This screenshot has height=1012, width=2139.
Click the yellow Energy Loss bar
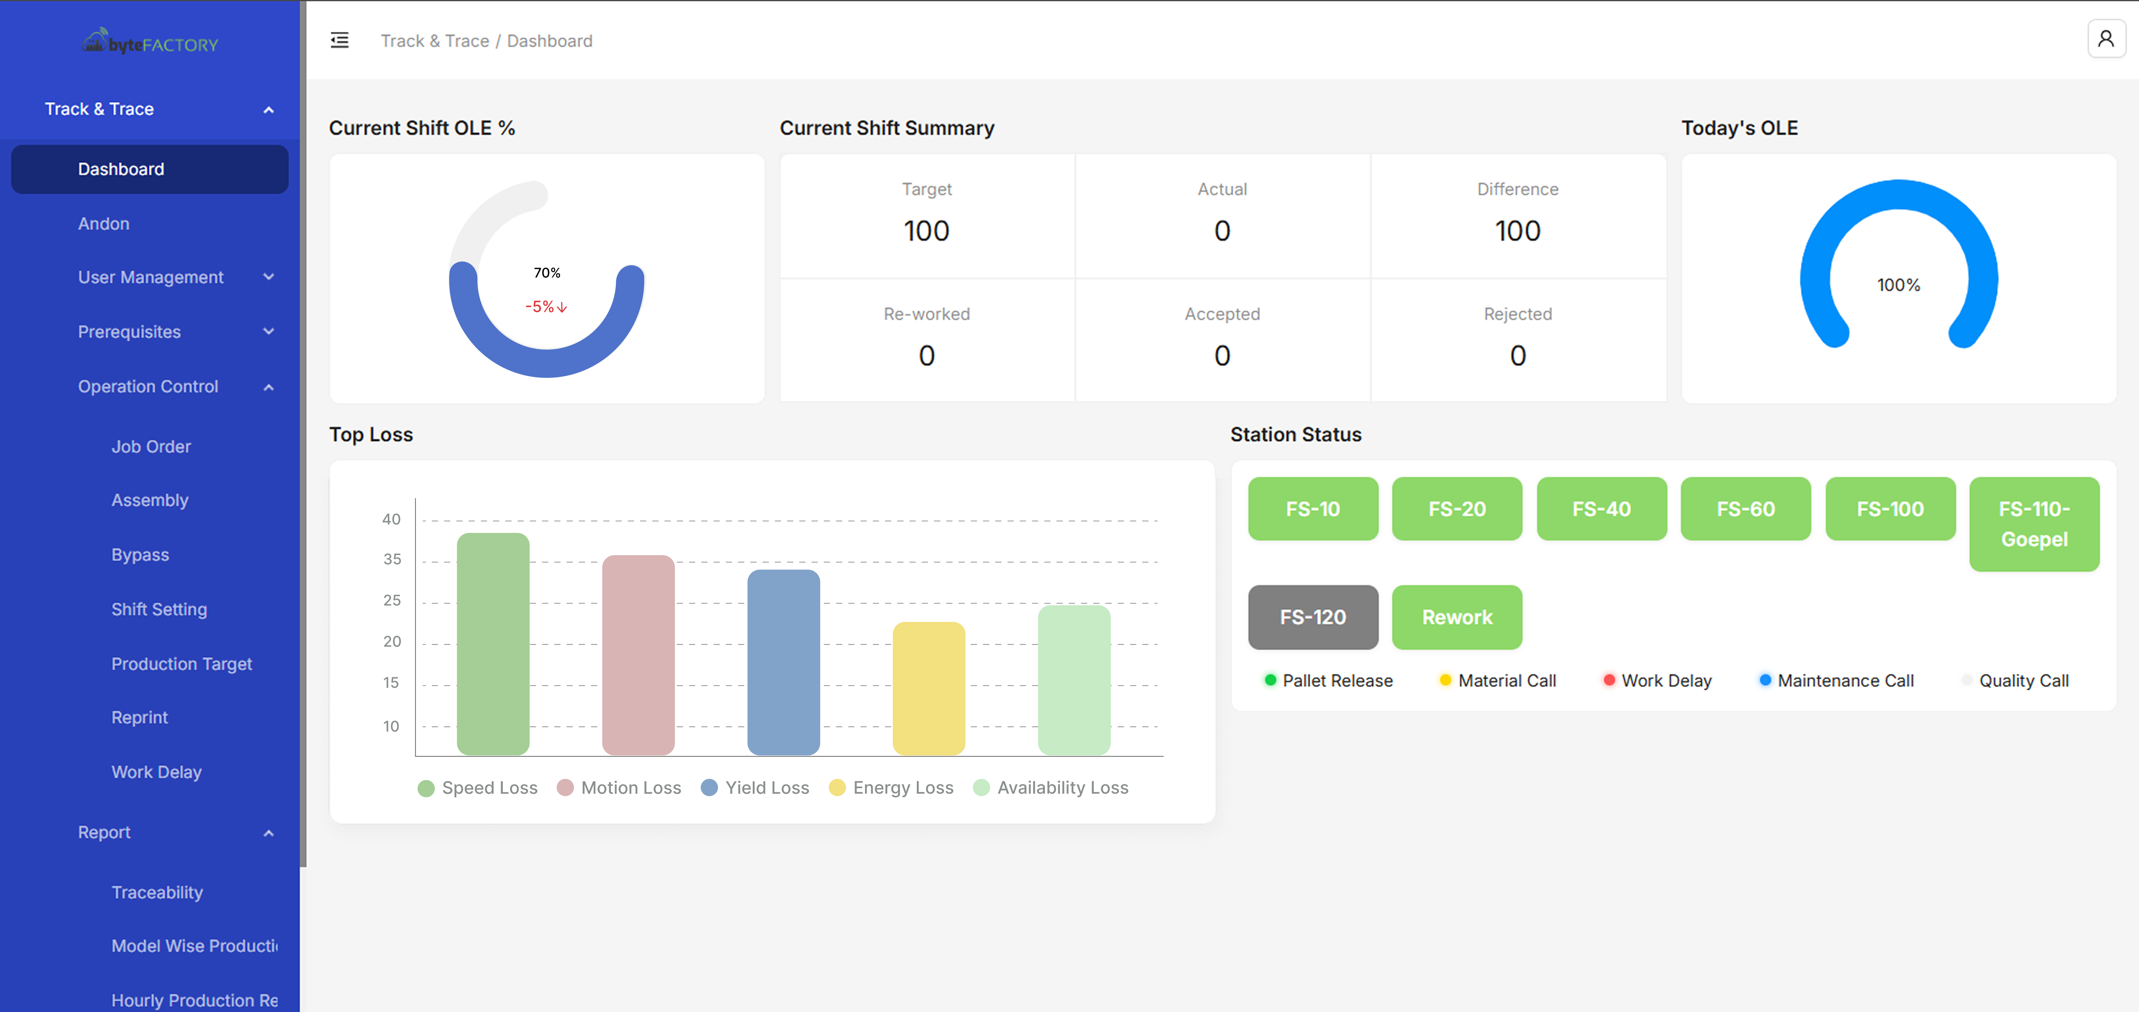click(929, 688)
